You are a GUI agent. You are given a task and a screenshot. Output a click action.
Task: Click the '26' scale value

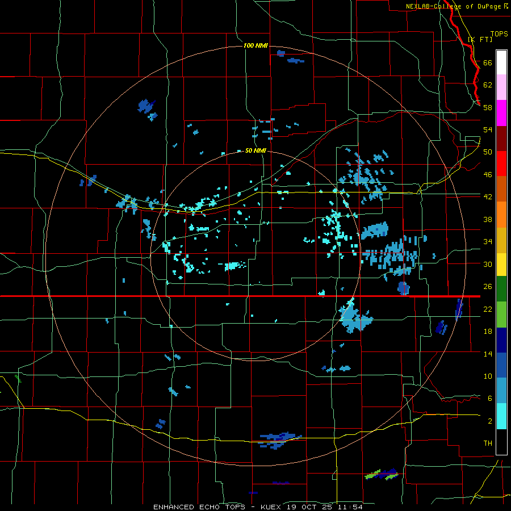[x=488, y=287]
